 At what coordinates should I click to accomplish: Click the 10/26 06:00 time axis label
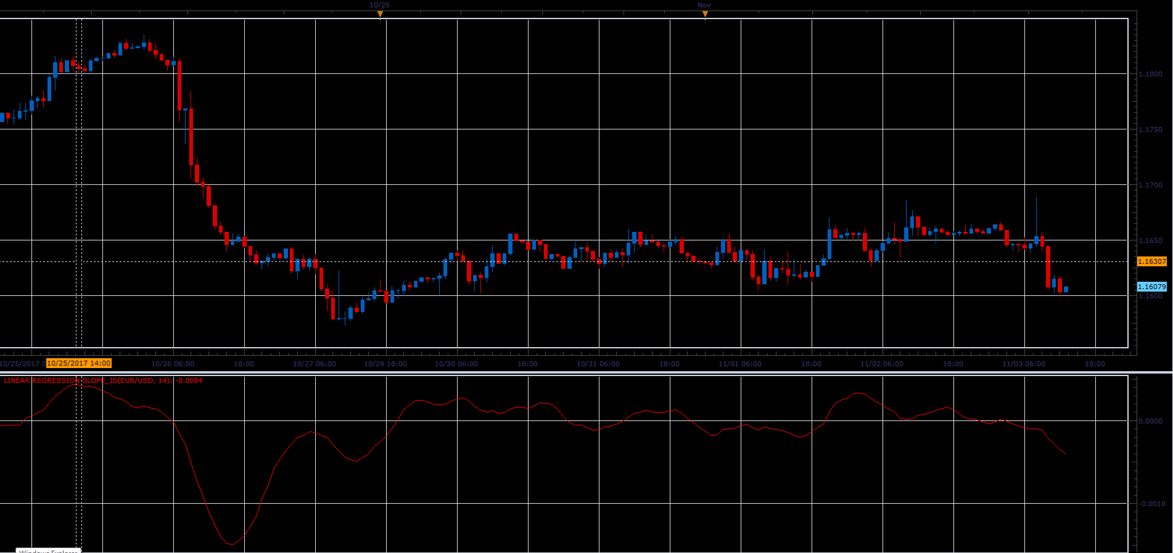tap(173, 364)
